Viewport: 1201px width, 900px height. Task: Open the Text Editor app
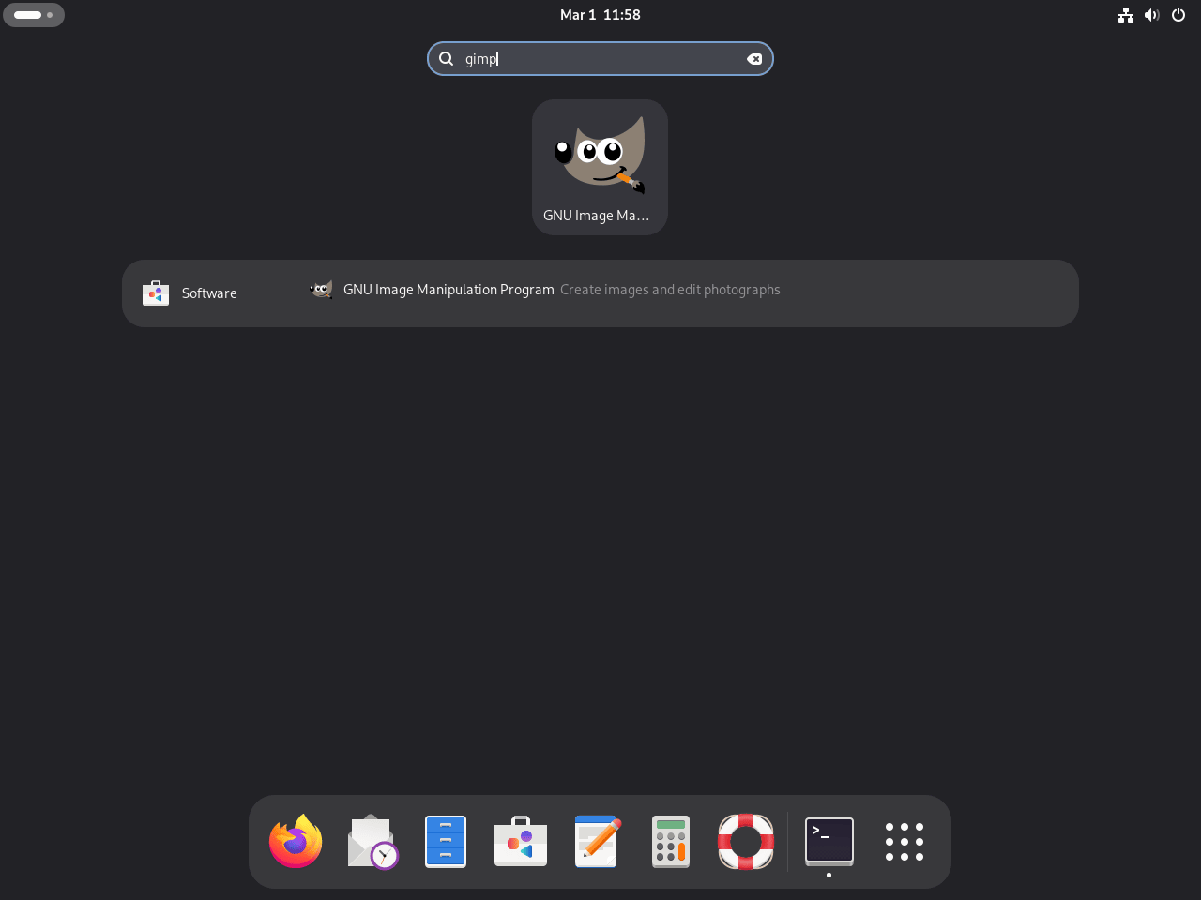(x=595, y=841)
